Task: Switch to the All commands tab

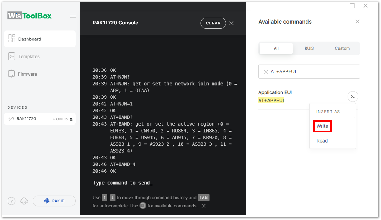Action: [276, 48]
